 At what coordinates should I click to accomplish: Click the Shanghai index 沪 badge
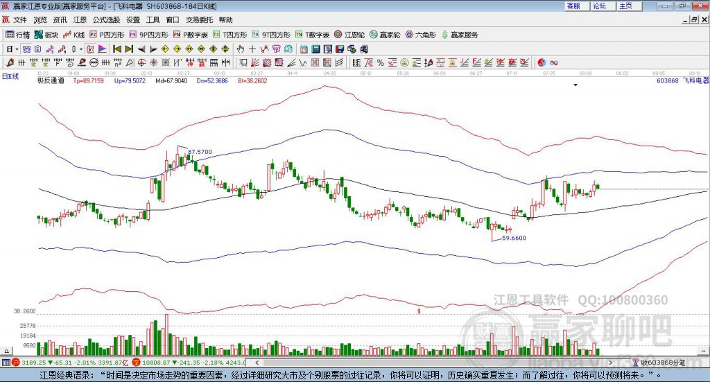point(16,363)
